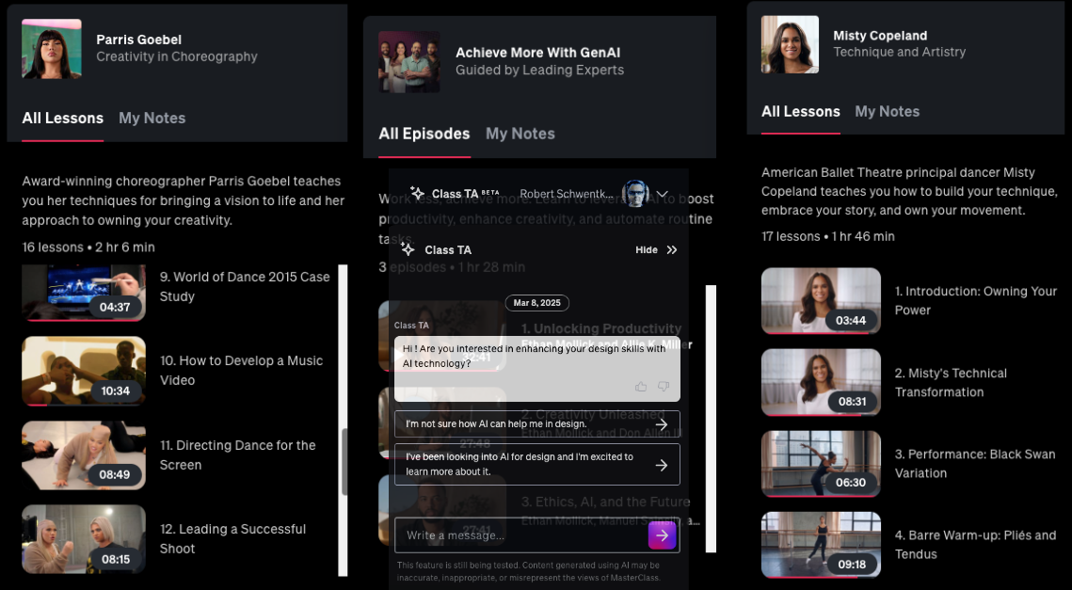Click the Class TA BETA sparkle icon at the top
Screen dimensions: 1072x590
tap(417, 194)
